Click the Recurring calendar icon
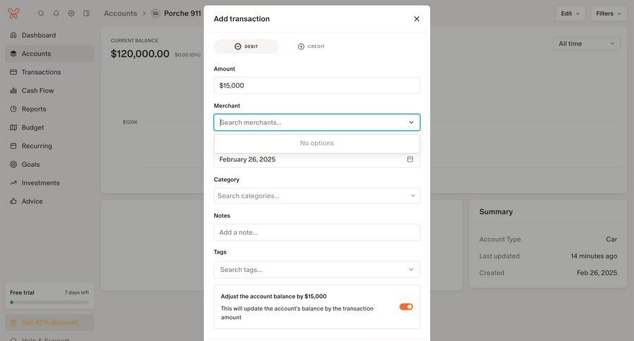The width and height of the screenshot is (634, 341). coord(13,146)
